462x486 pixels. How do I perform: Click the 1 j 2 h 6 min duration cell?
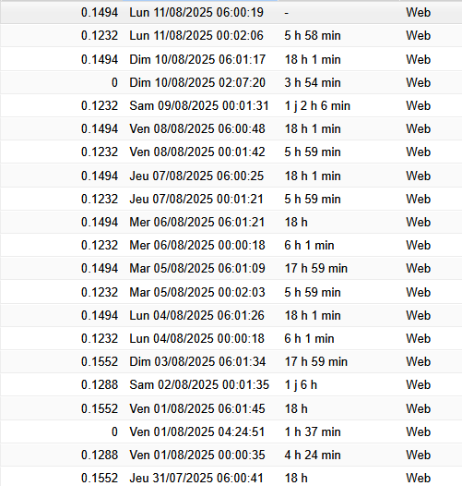pos(317,105)
